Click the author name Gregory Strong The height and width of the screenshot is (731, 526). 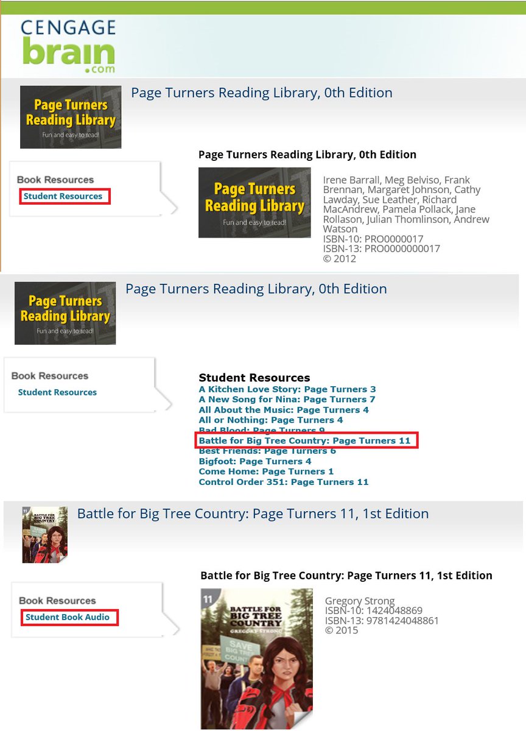(x=360, y=601)
